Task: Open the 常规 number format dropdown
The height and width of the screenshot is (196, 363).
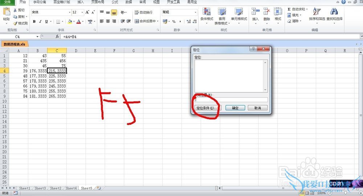Action: point(196,12)
